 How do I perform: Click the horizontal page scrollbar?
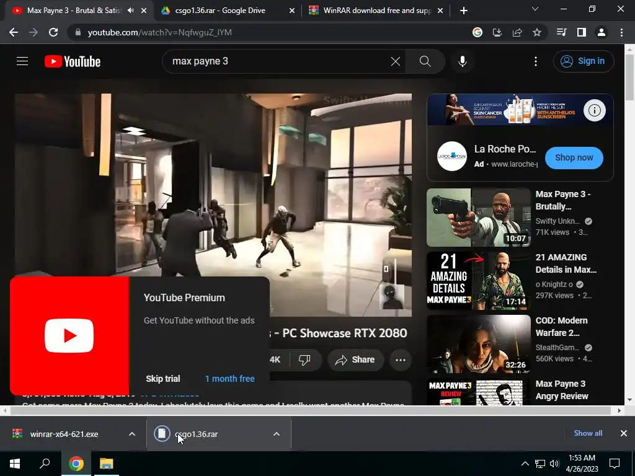tap(310, 410)
